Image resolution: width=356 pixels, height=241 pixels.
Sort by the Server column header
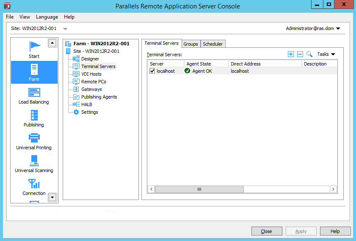[166, 64]
